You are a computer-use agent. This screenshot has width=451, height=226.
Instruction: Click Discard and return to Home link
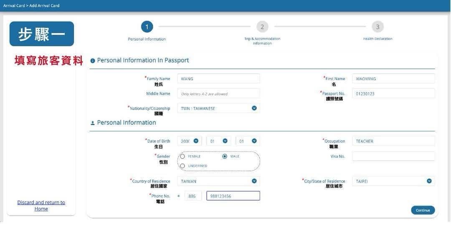point(41,206)
